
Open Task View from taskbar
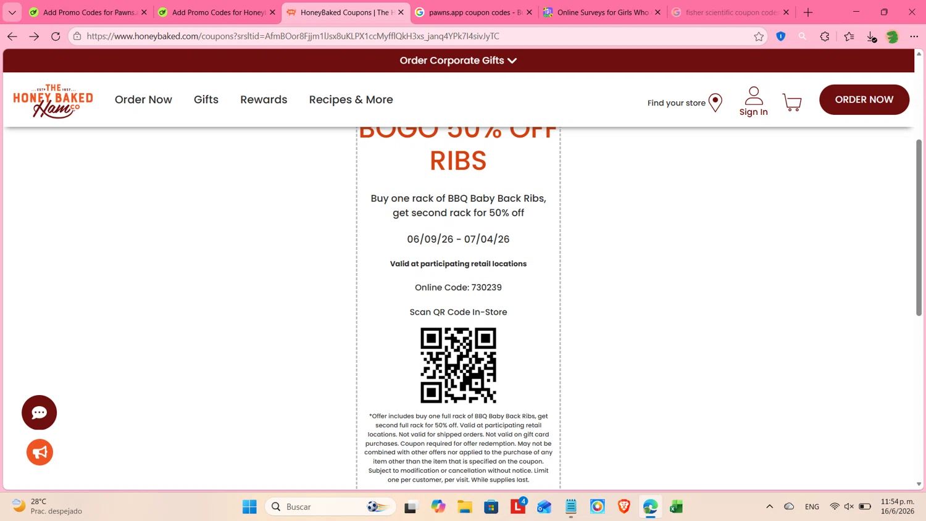tap(411, 507)
